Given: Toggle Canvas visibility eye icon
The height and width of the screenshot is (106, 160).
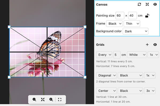Looking at the screenshot, I should tap(155, 5).
